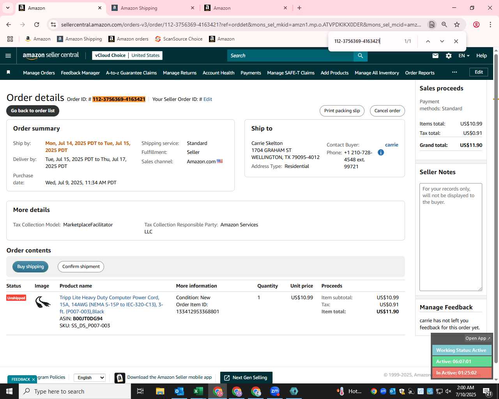Open Zoom from the taskbar

[275, 391]
